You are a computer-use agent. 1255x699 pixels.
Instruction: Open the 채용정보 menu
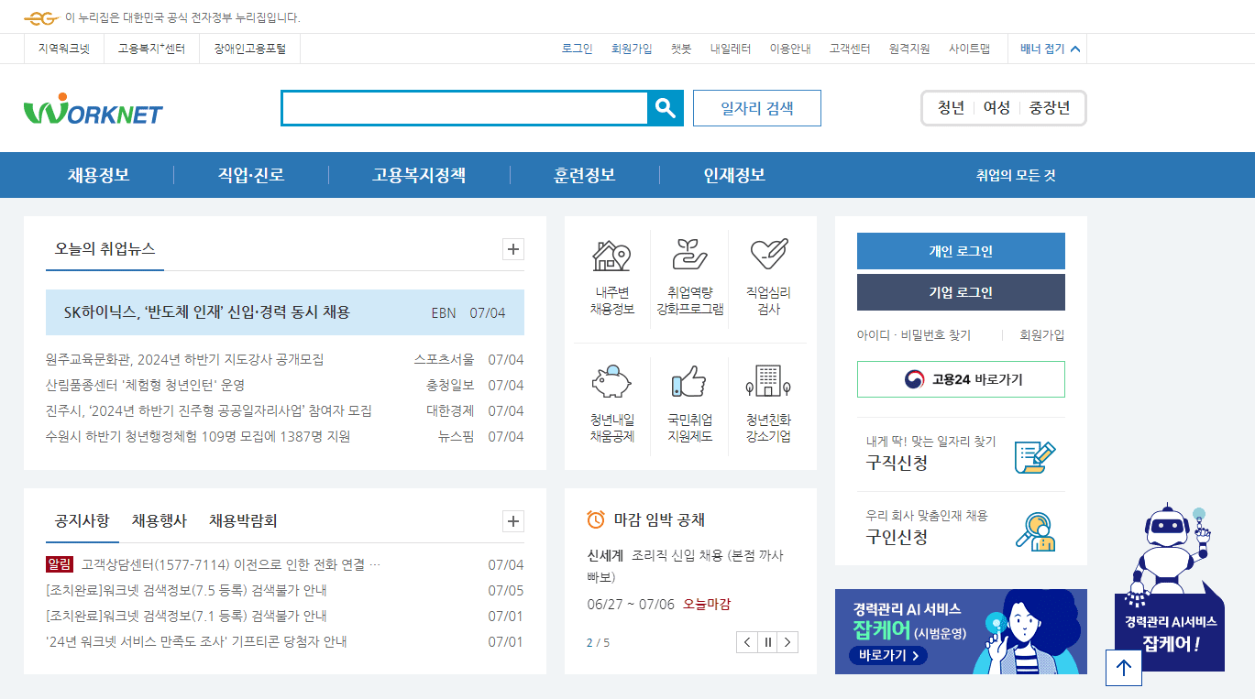point(98,174)
